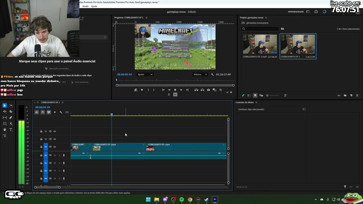The height and width of the screenshot is (204, 363).
Task: Open the Program monitor panel menu
Action: point(147,18)
